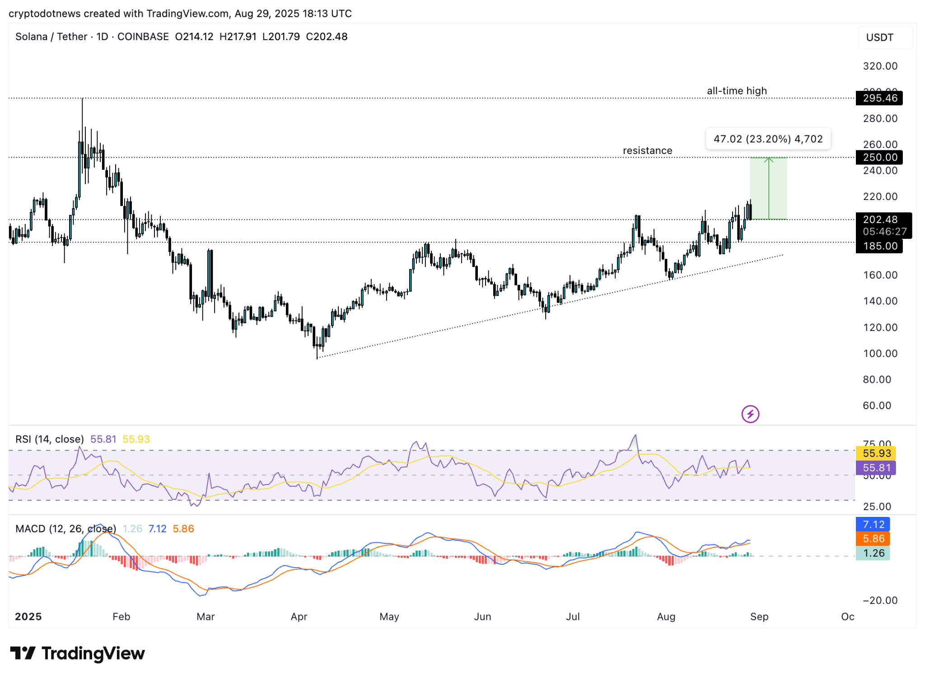This screenshot has width=925, height=679.
Task: Click the TradingView logo
Action: [77, 653]
